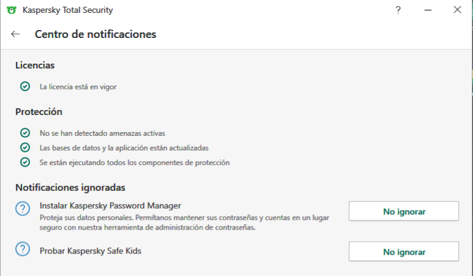Minimize the Kaspersky Total Security window
Image resolution: width=473 pixels, height=276 pixels.
pyautogui.click(x=427, y=10)
